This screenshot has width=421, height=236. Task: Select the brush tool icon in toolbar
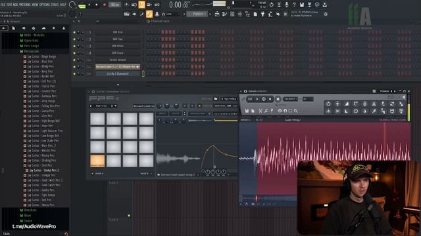click(142, 14)
